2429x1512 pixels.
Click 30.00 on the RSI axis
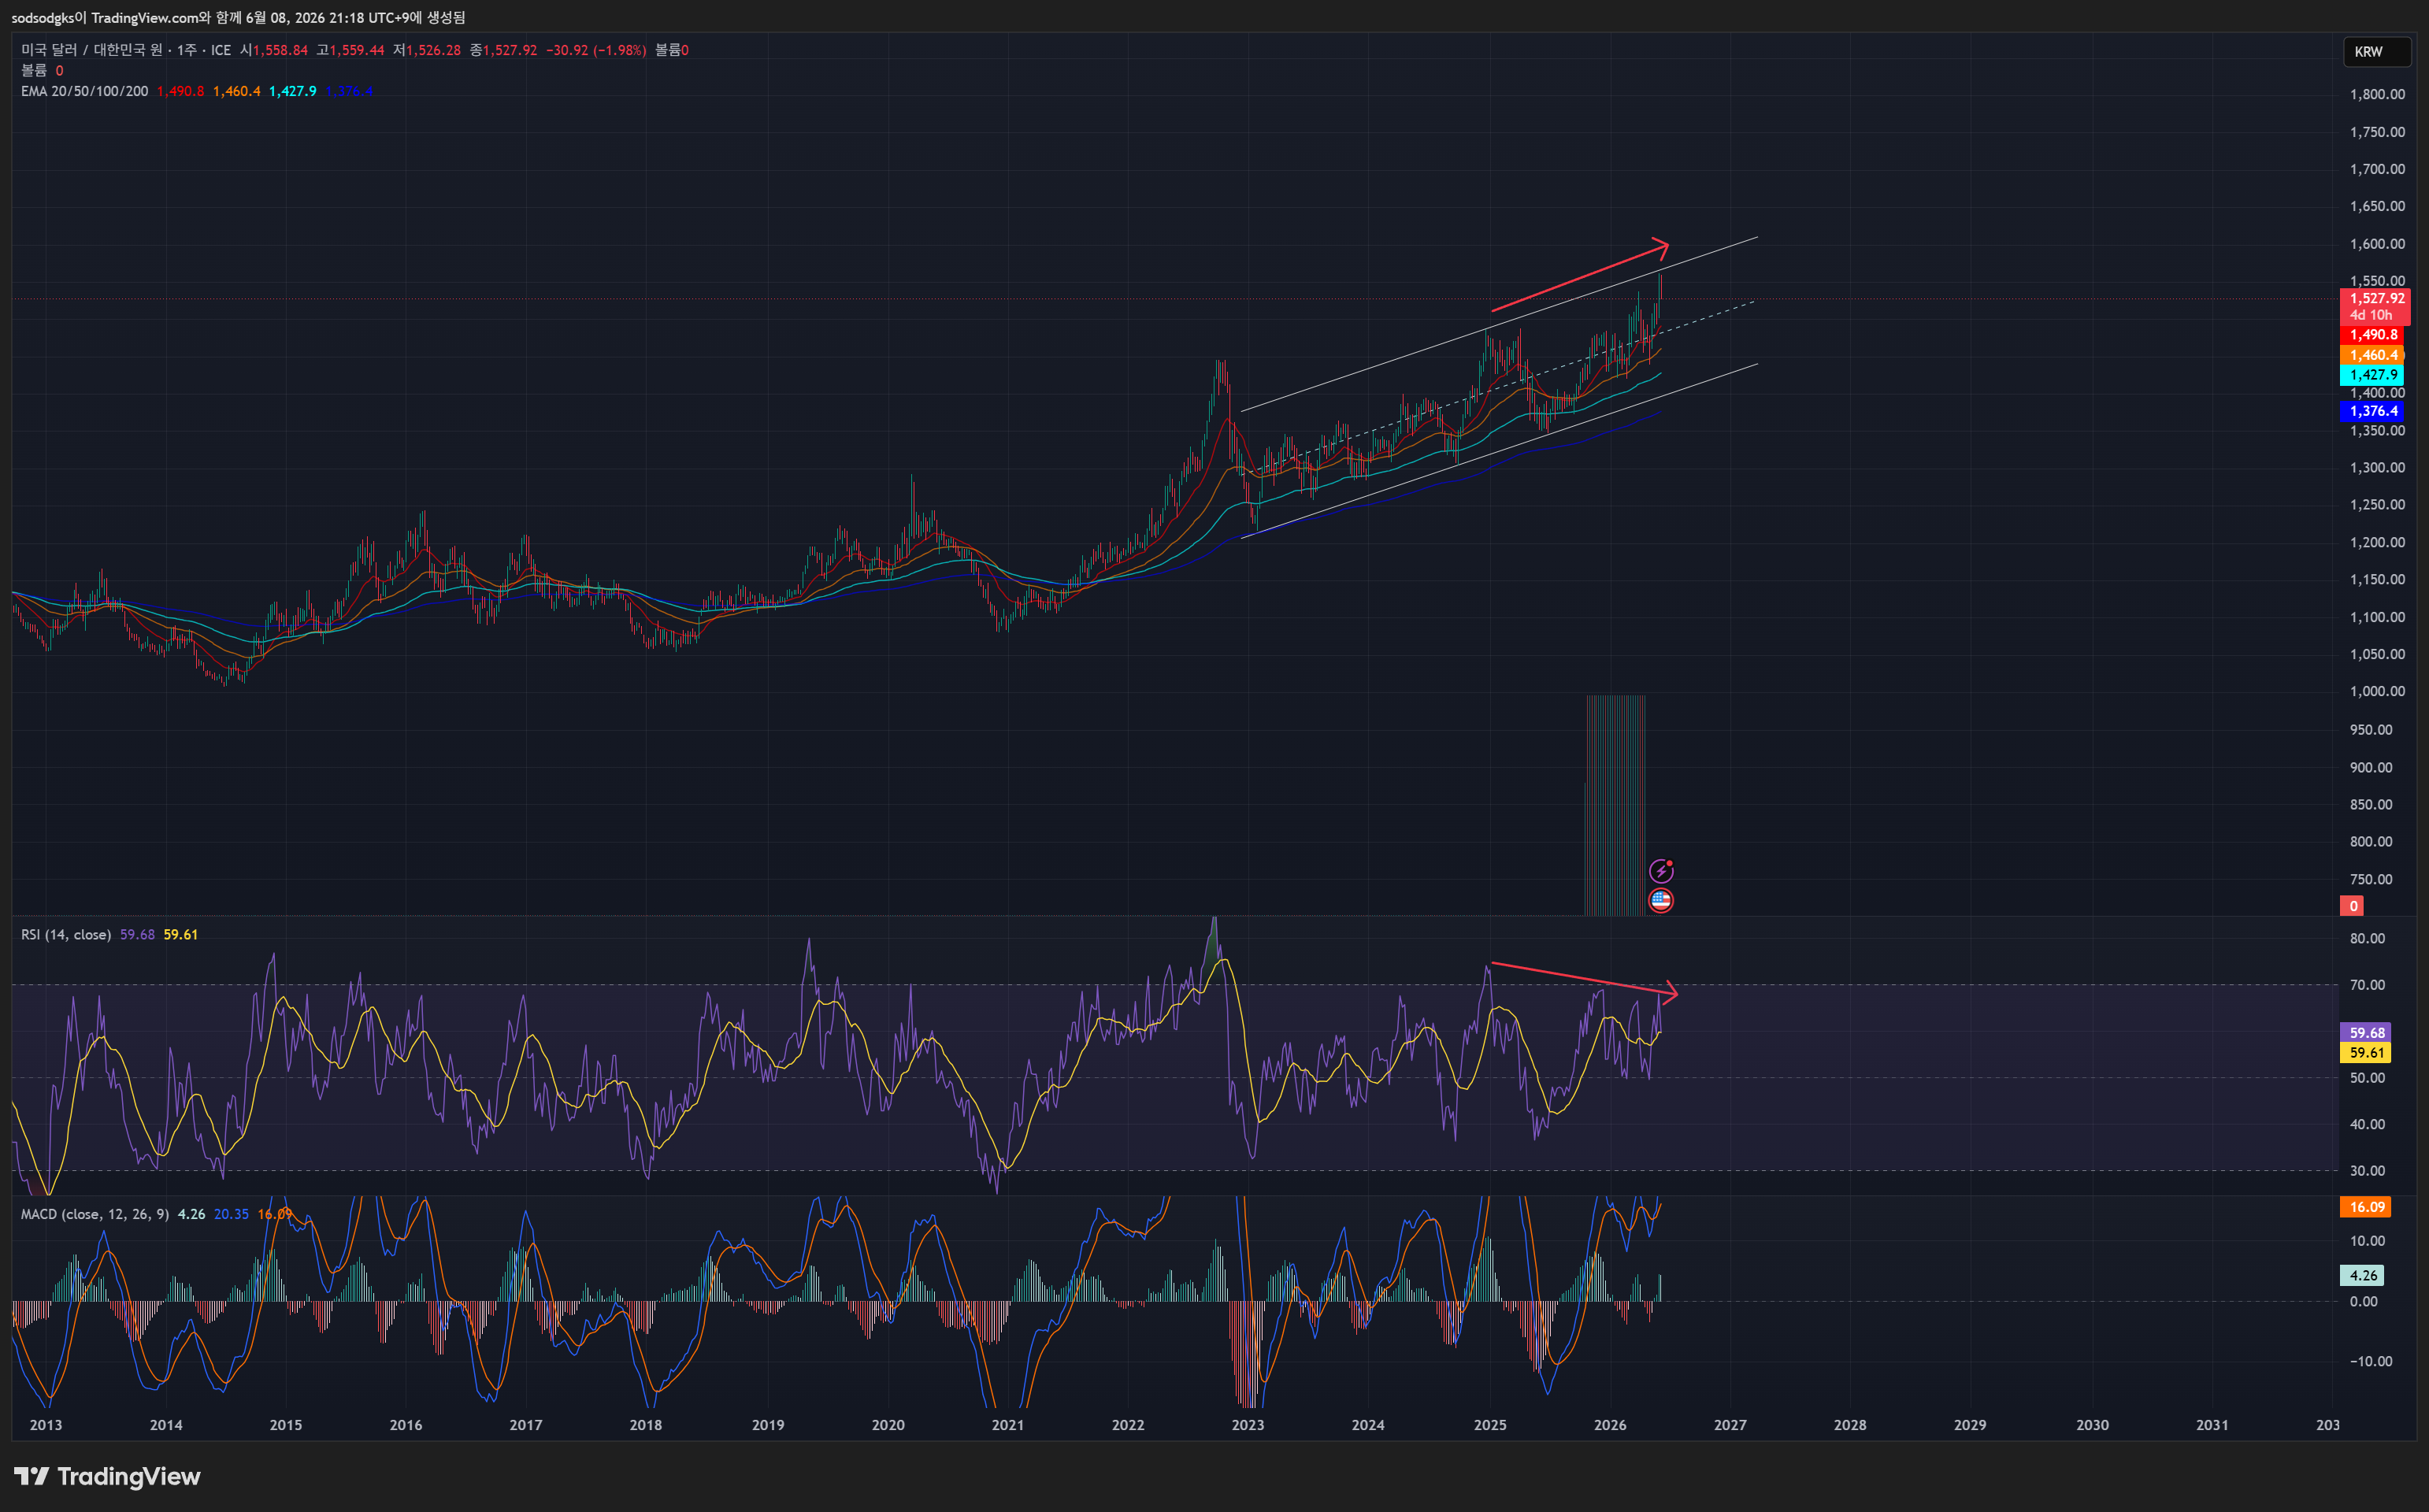(2367, 1170)
